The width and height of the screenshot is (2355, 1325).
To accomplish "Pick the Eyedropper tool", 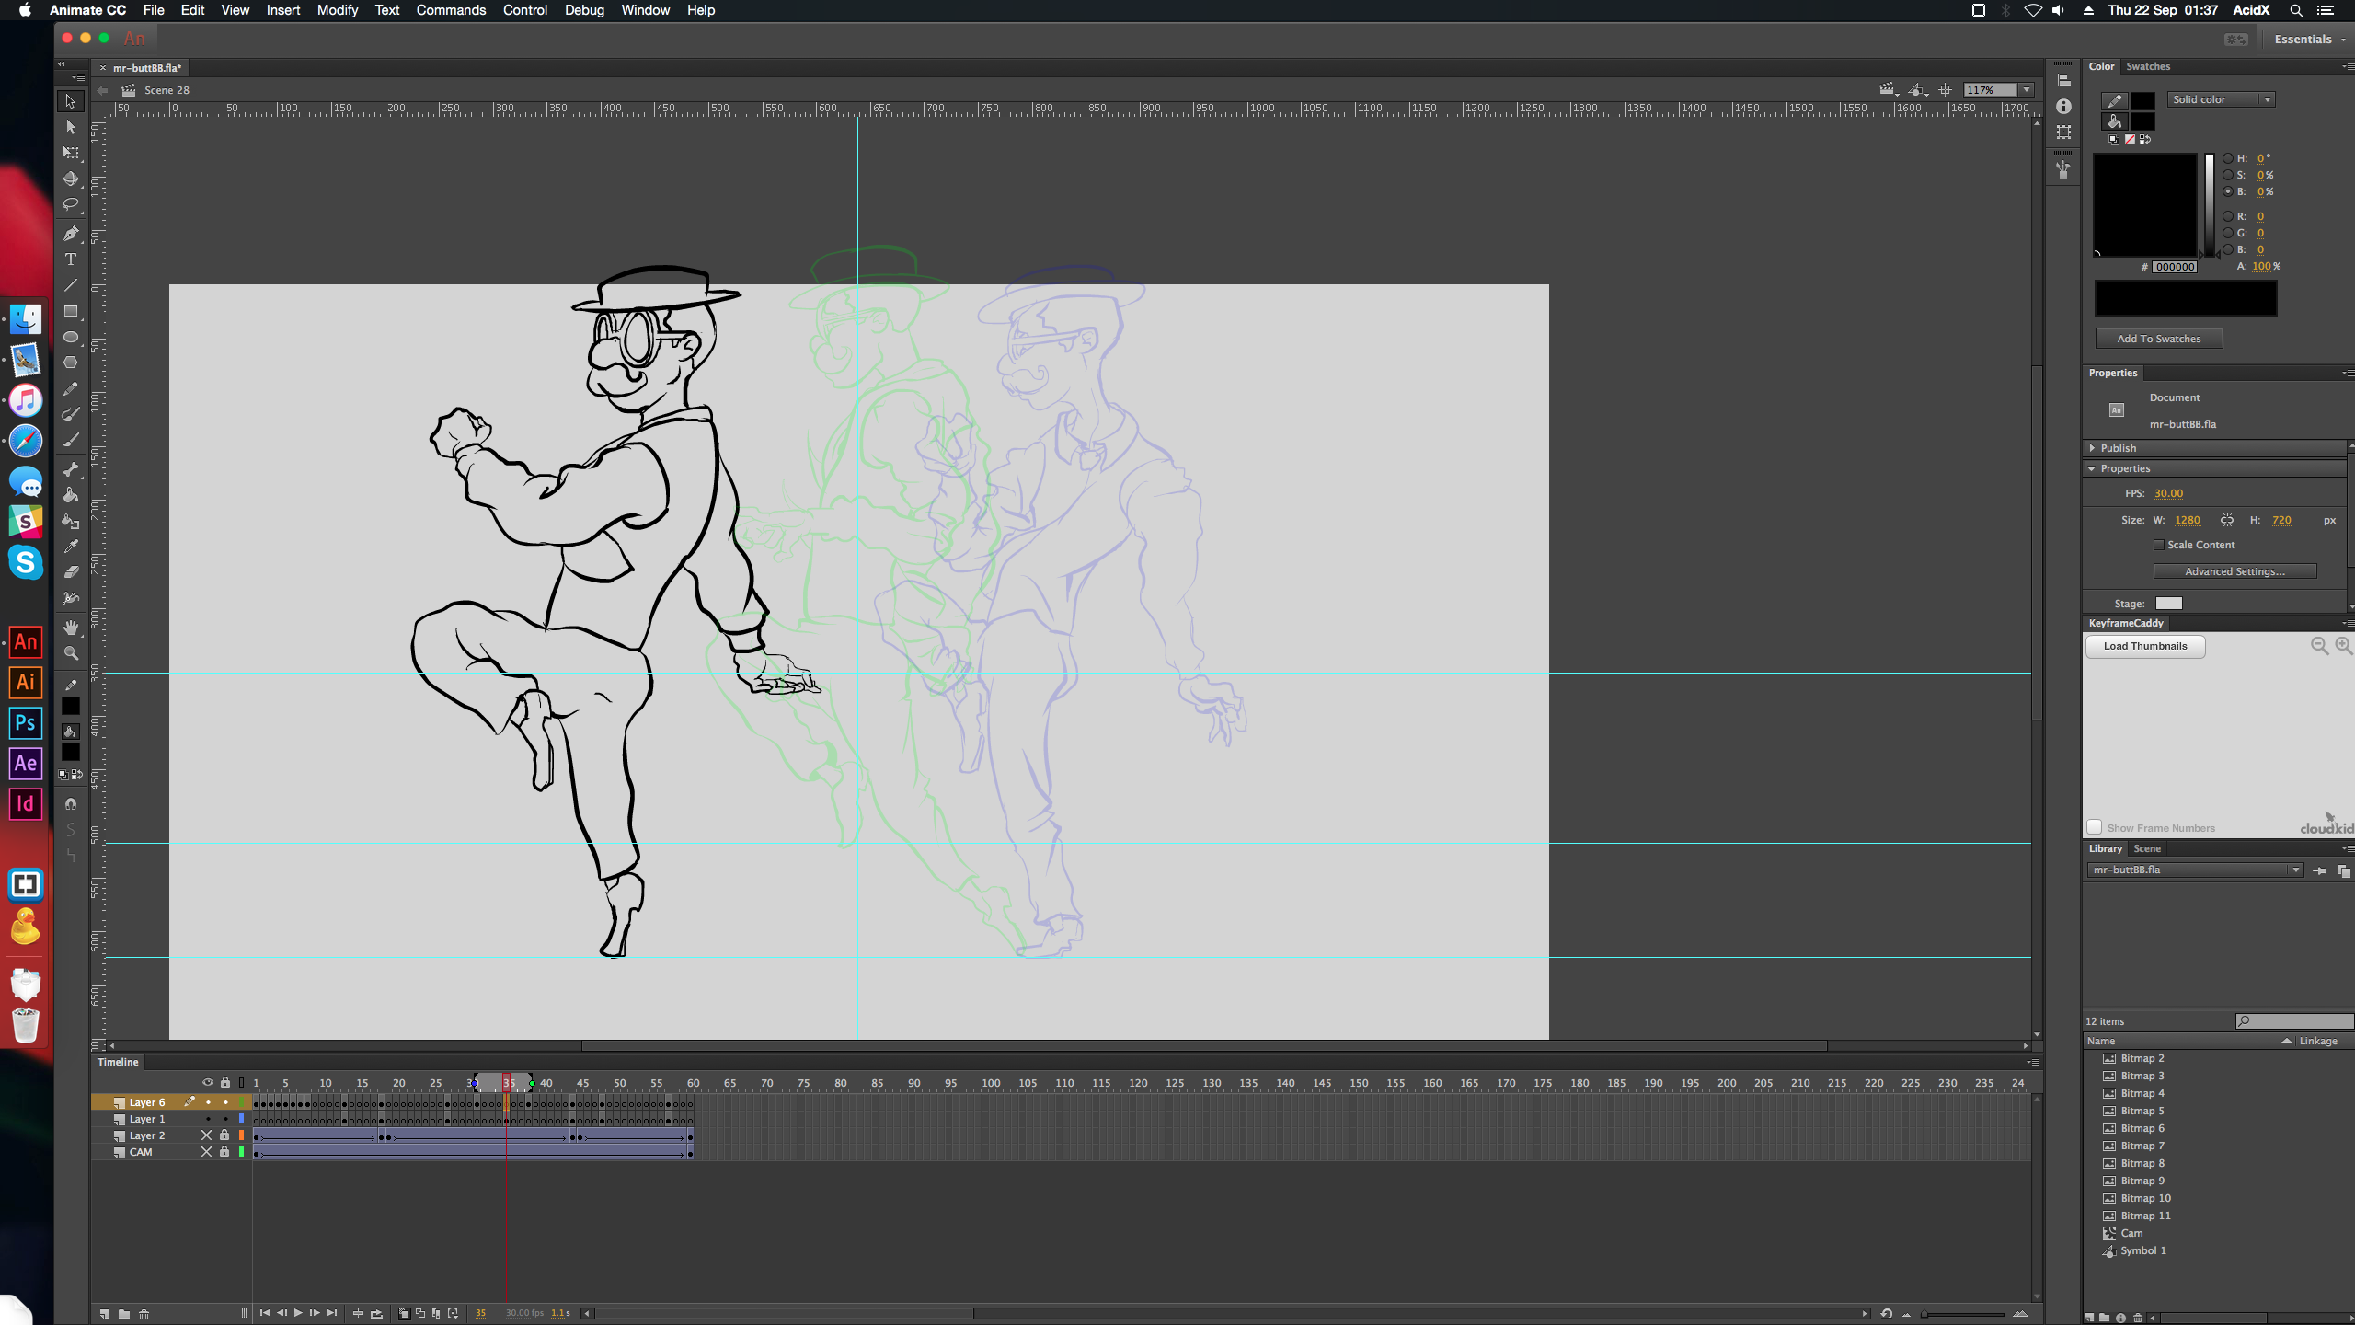I will click(71, 547).
